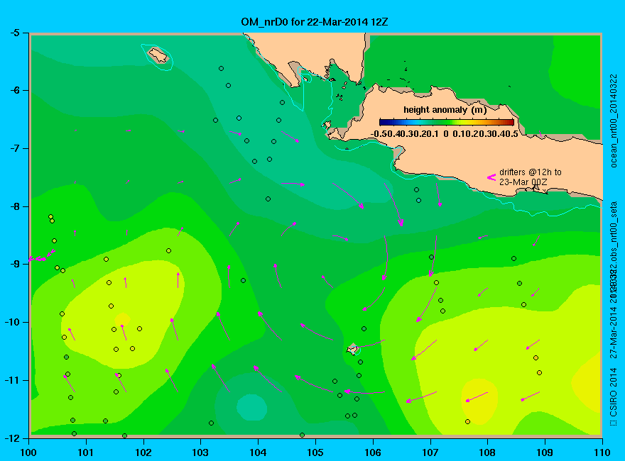This screenshot has width=625, height=461.
Task: Click the x-axis label '110'
Action: coord(602,452)
